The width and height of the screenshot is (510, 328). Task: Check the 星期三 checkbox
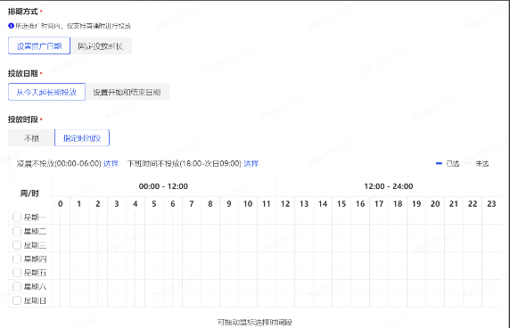point(17,245)
